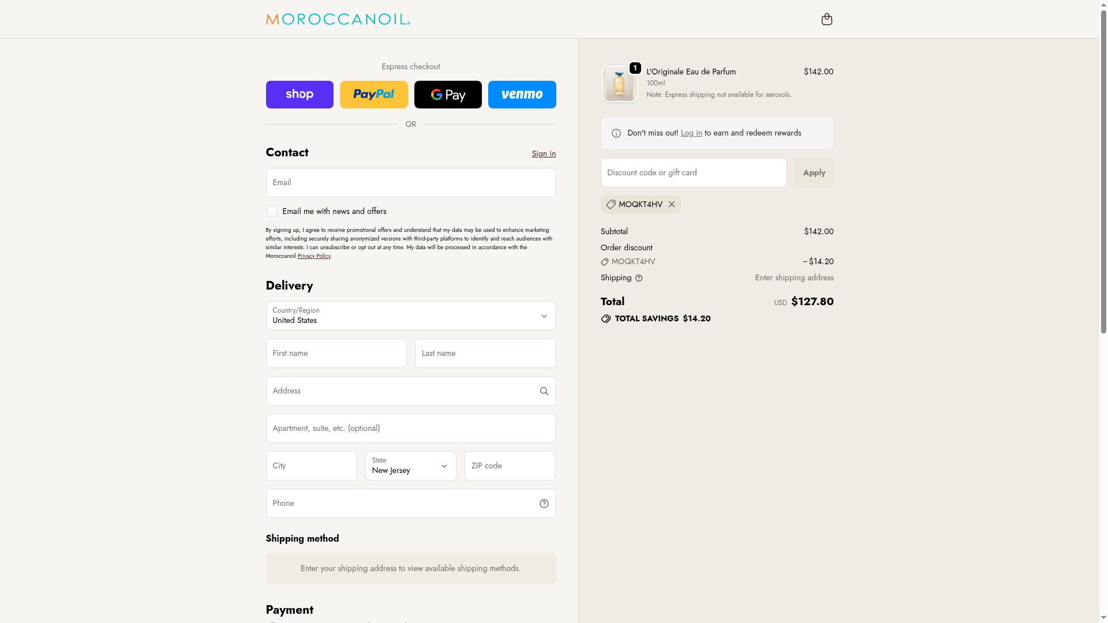Screen dimensions: 1108x623
Task: Pay with Shop Pay express button
Action: pyautogui.click(x=300, y=95)
